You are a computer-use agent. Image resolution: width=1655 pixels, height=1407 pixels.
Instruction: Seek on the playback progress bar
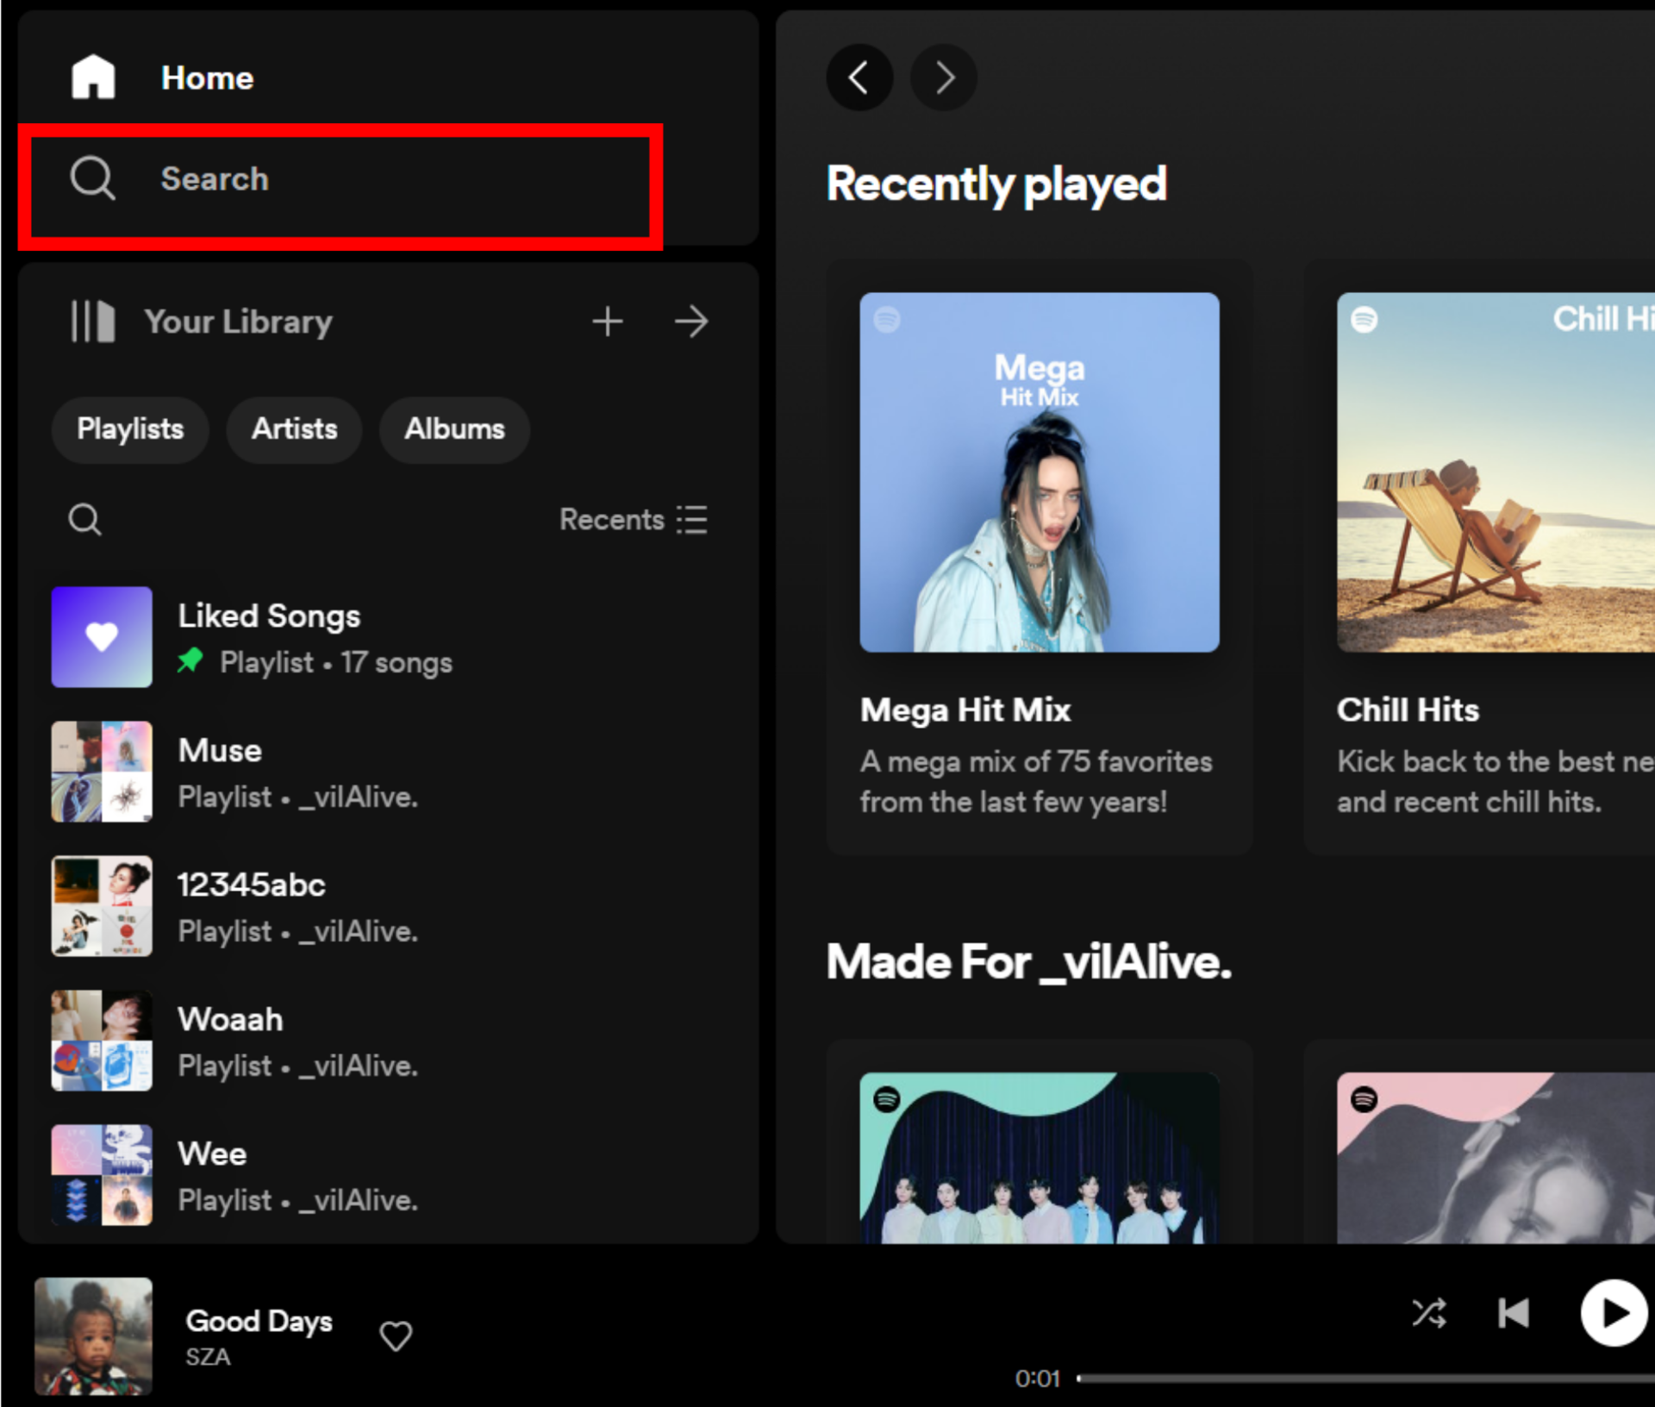1362,1378
